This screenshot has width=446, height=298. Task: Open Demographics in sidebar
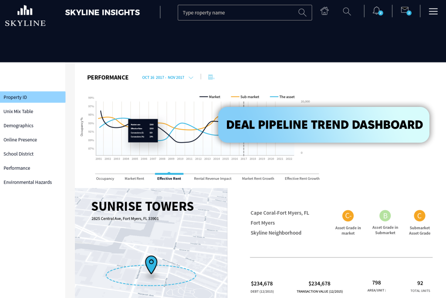(x=18, y=126)
